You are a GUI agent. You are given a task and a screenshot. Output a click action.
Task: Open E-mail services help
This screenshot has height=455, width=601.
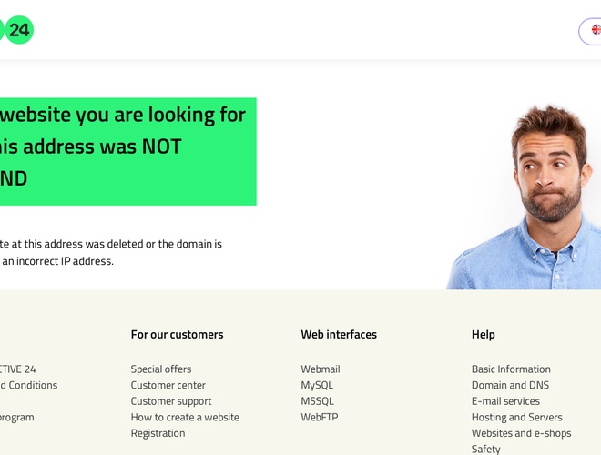pyautogui.click(x=505, y=401)
